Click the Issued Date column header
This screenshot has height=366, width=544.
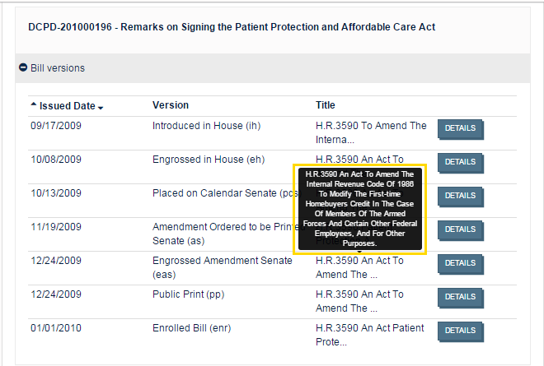(x=67, y=106)
